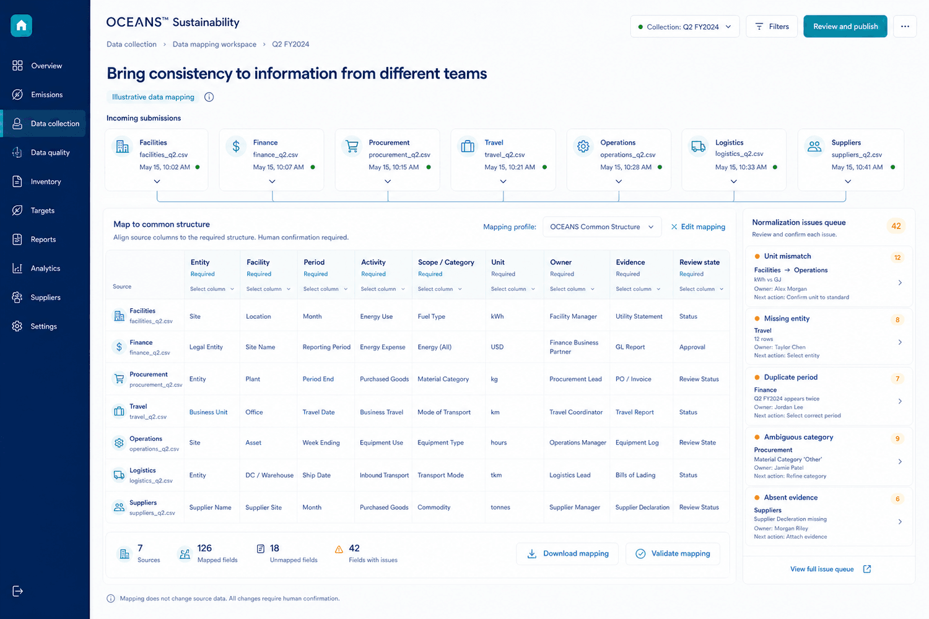929x619 pixels.
Task: Open Select column dropdown under Unit
Action: point(513,289)
